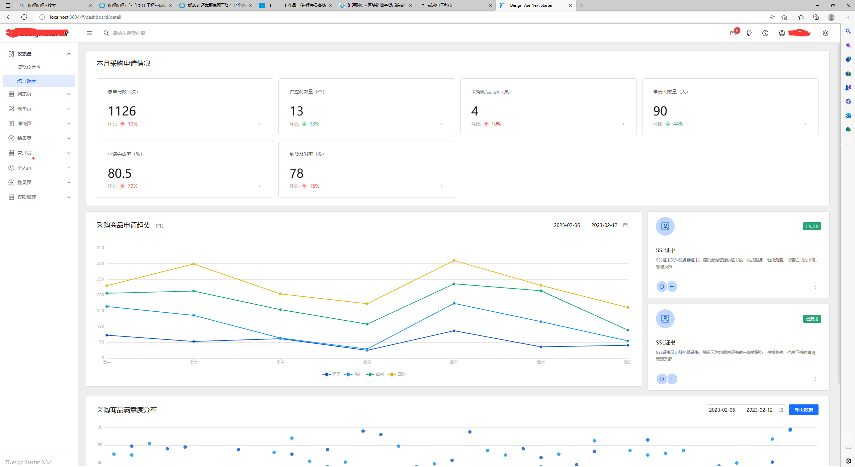Open the notifications mail icon
855x467 pixels.
tap(733, 33)
